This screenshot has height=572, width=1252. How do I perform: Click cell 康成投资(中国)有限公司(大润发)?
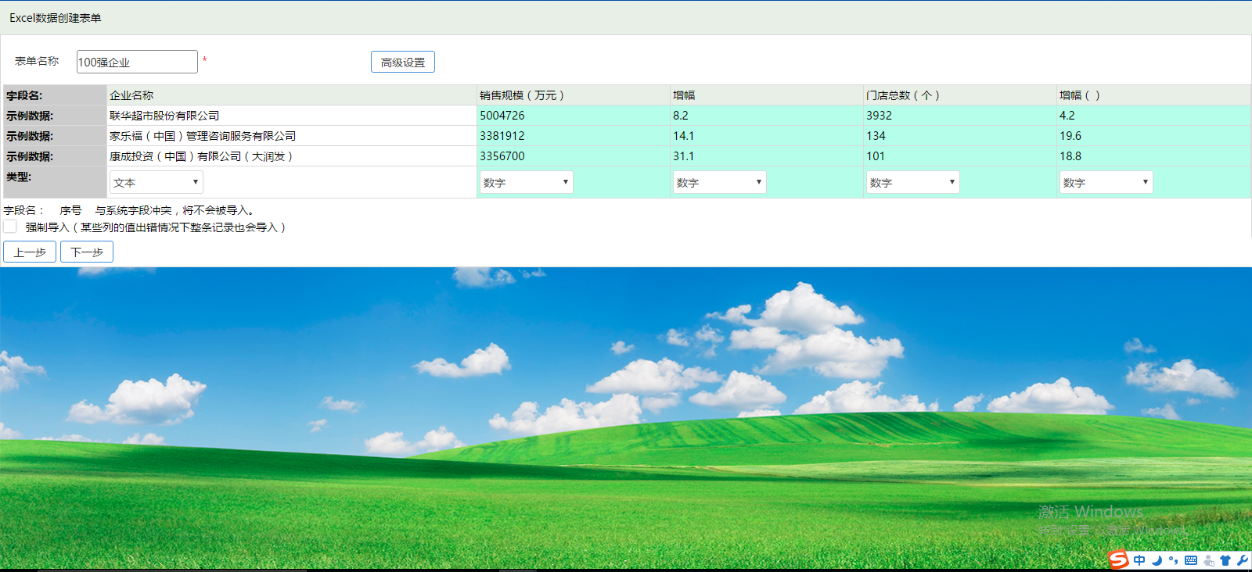click(x=201, y=156)
